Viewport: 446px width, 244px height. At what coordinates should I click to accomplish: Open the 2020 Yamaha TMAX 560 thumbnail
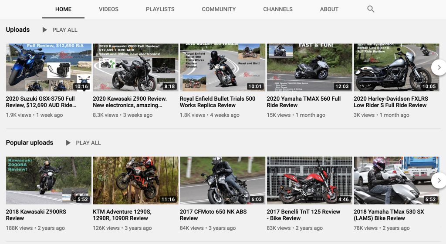coord(310,67)
